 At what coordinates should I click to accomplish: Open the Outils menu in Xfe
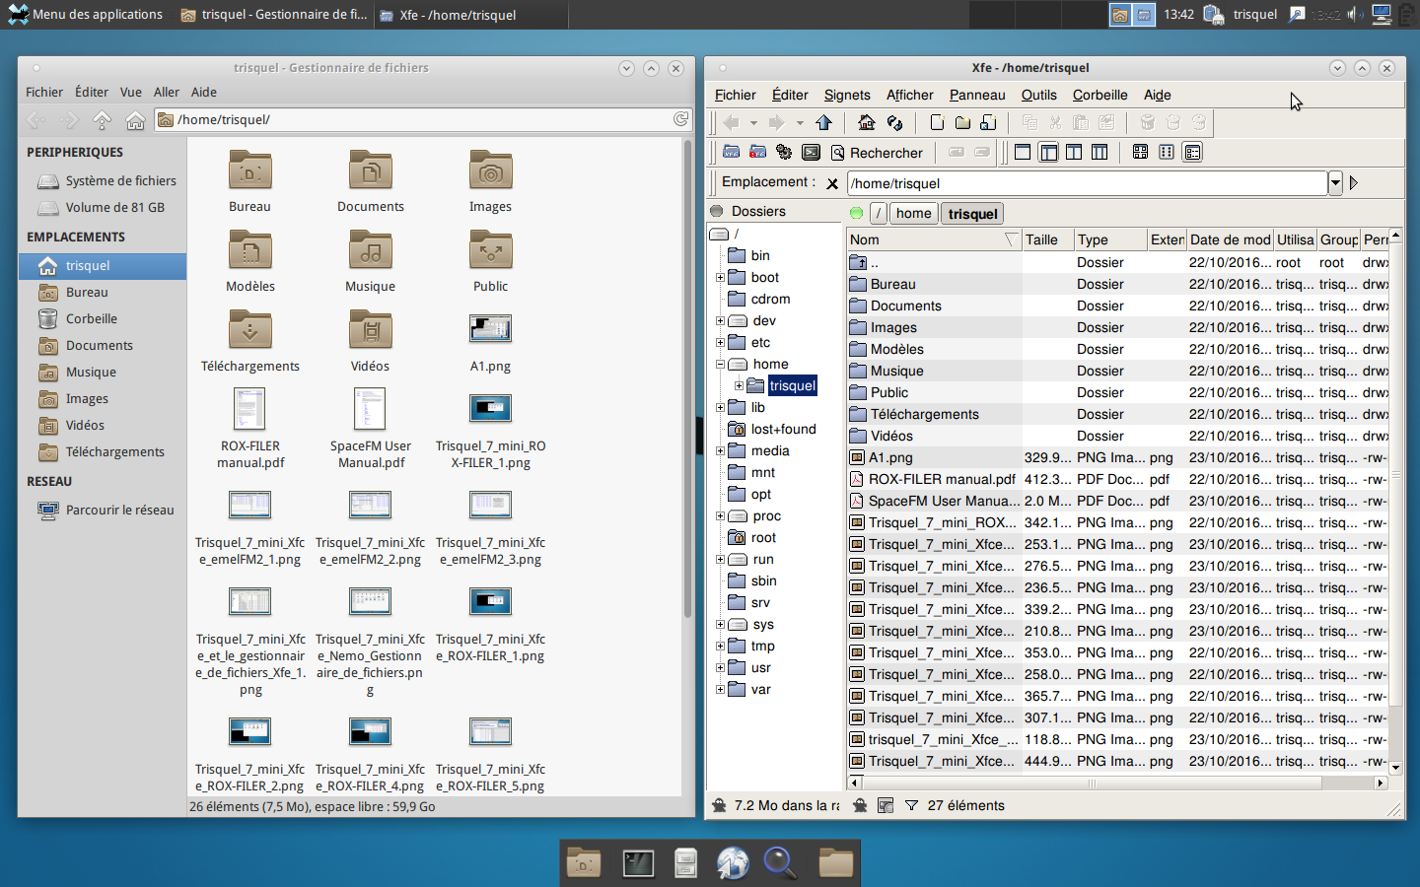[x=1038, y=95]
